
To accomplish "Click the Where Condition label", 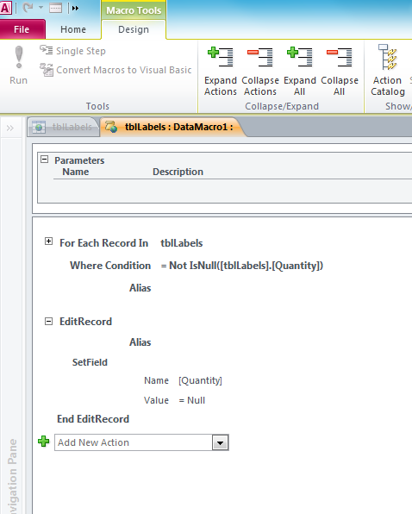I will (x=110, y=266).
